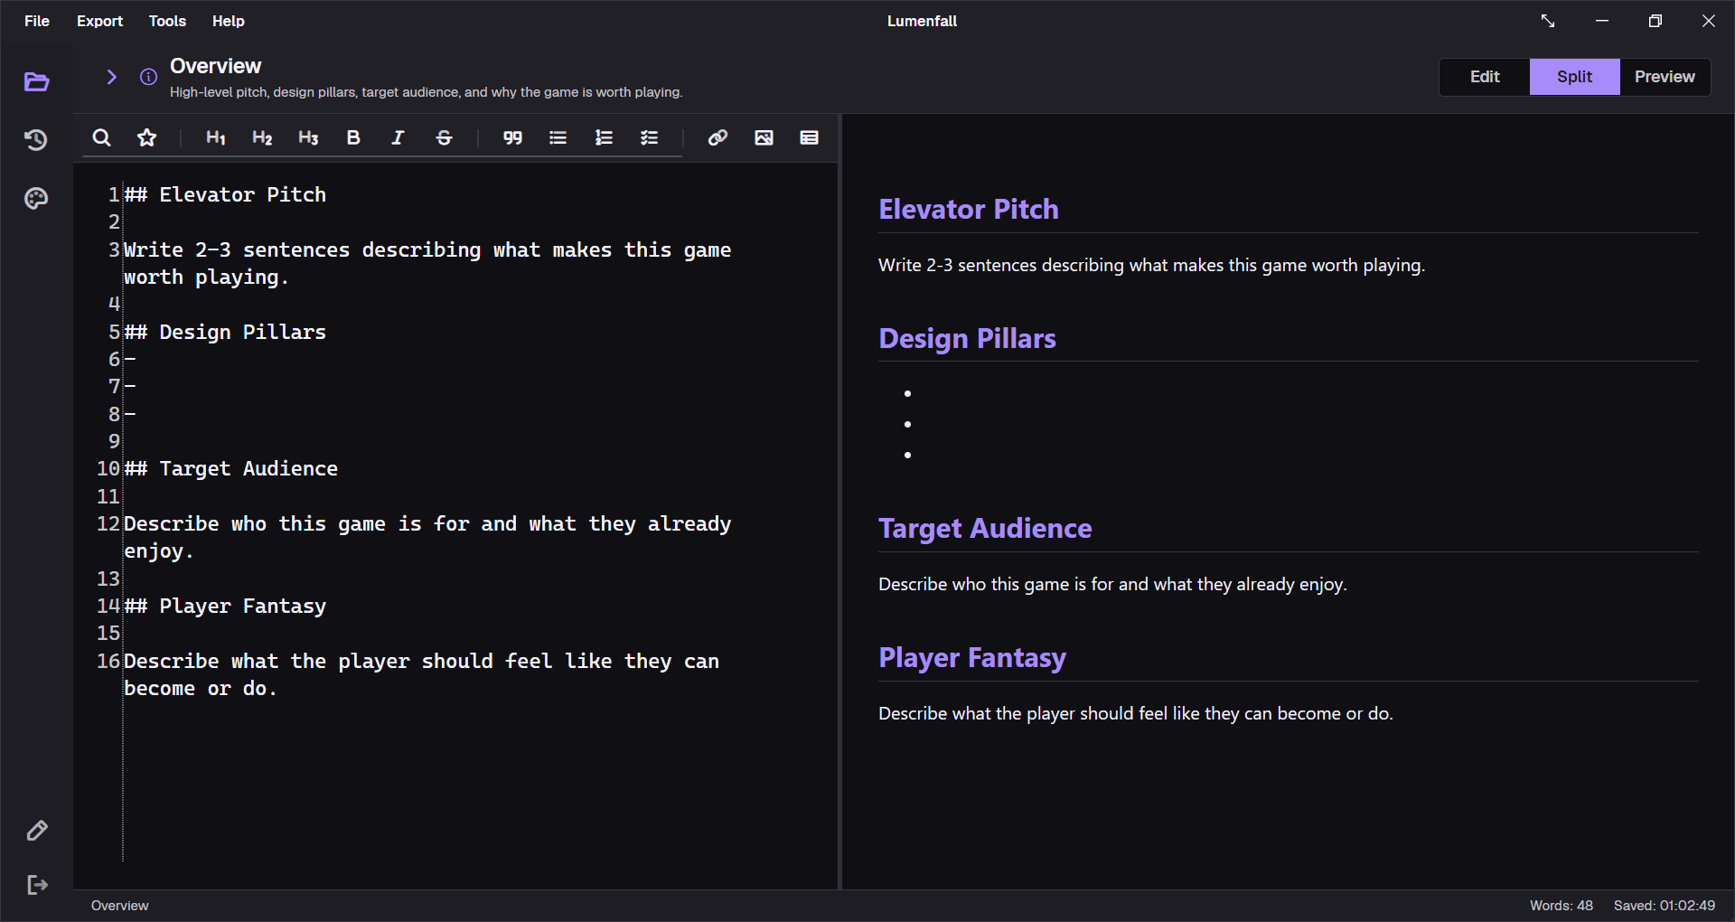Place cursor on '## Target Audience' editor line
This screenshot has height=922, width=1735.
pyautogui.click(x=230, y=468)
